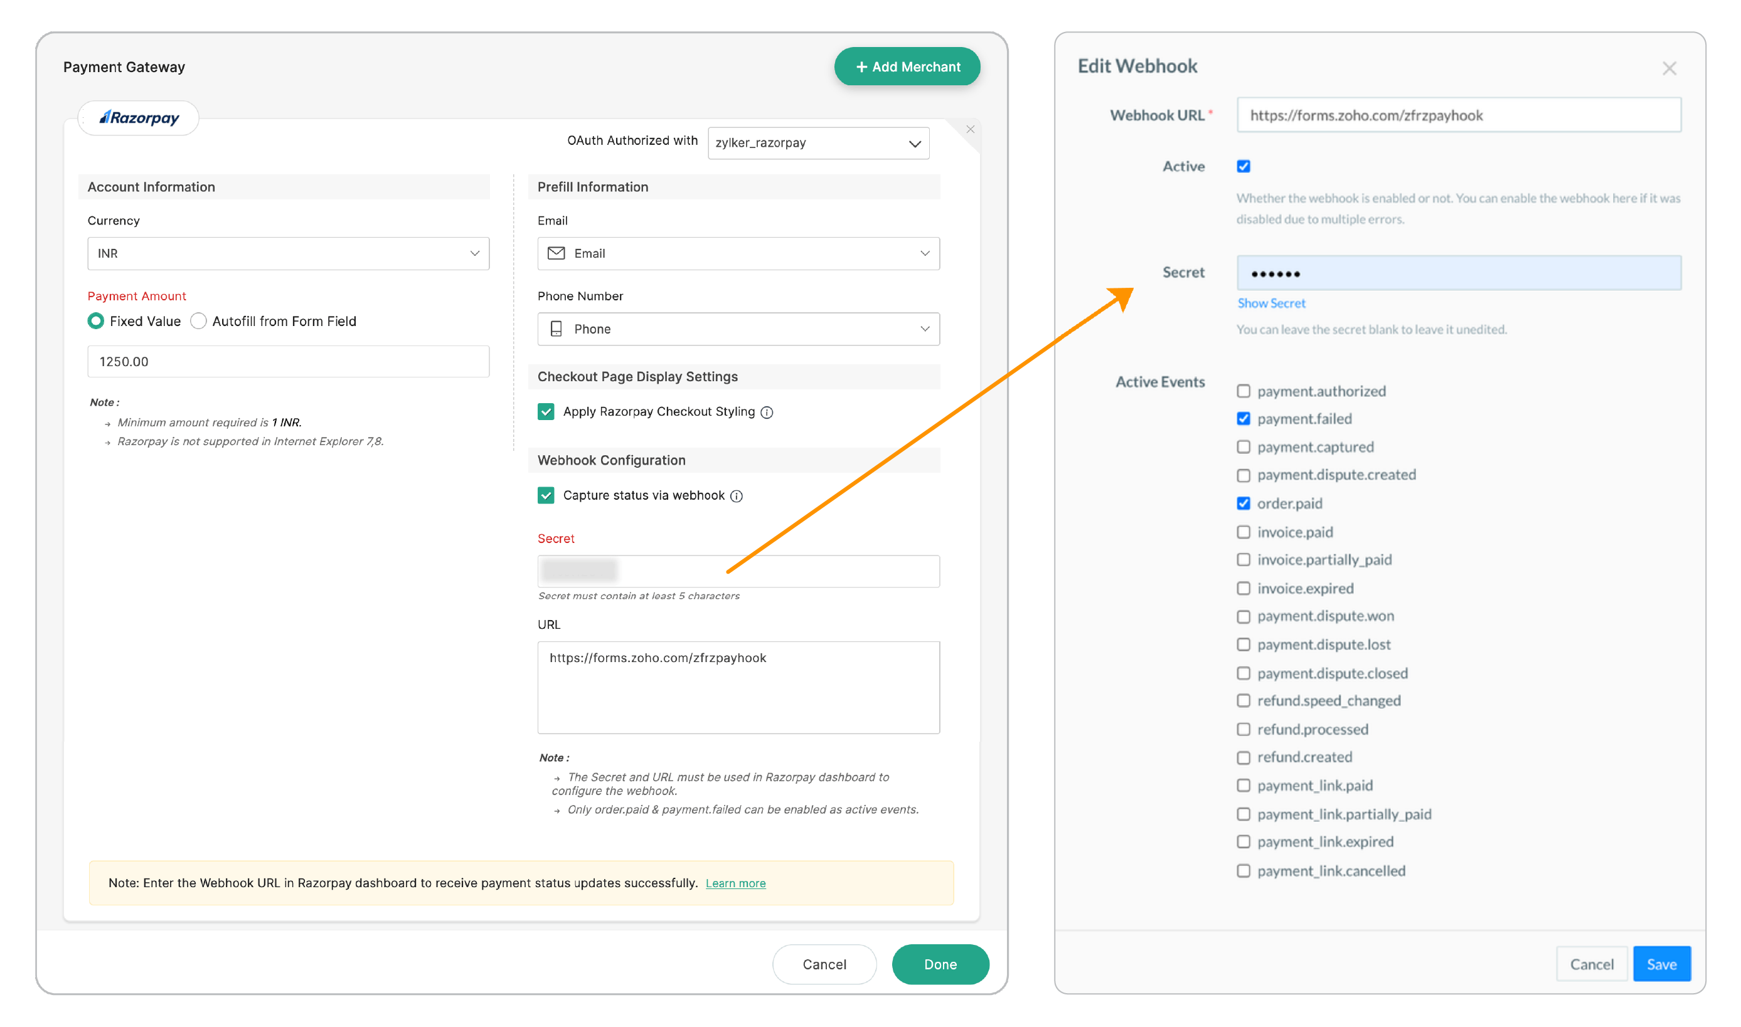Click the Show Secret link

[1271, 303]
